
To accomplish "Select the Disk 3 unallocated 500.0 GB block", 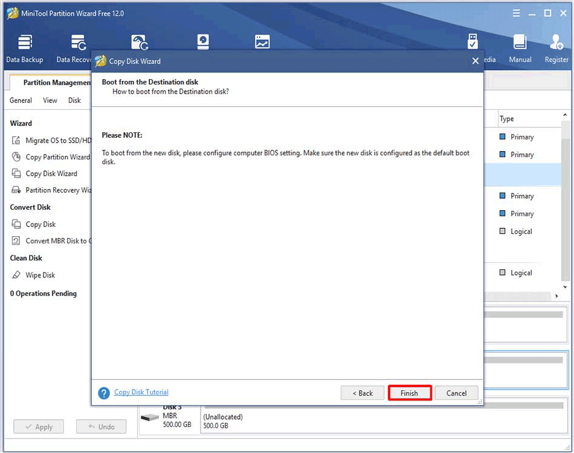I will click(383, 419).
